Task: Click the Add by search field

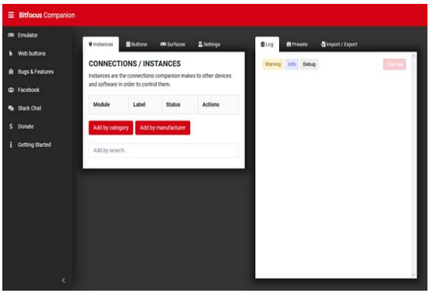Action: click(x=164, y=151)
